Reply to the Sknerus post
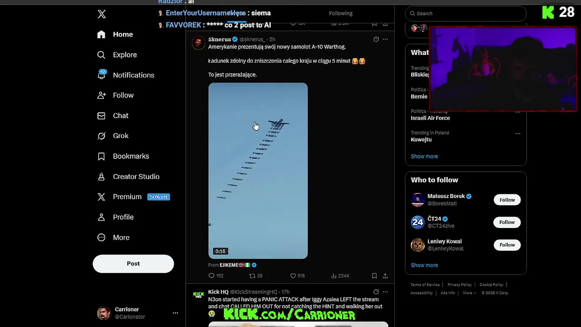The width and height of the screenshot is (581, 327). point(216,276)
